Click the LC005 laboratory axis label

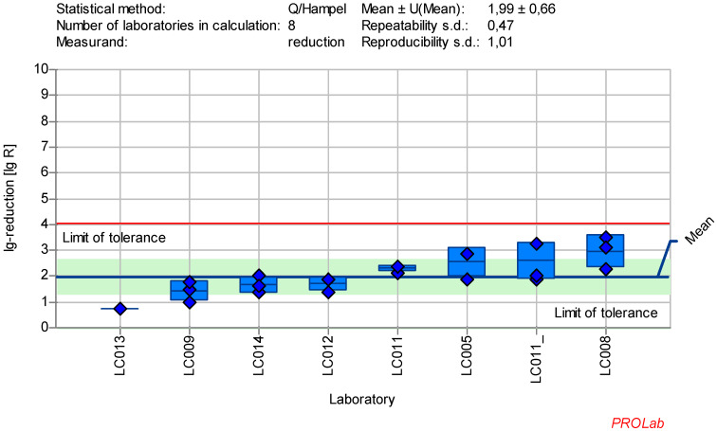[467, 355]
